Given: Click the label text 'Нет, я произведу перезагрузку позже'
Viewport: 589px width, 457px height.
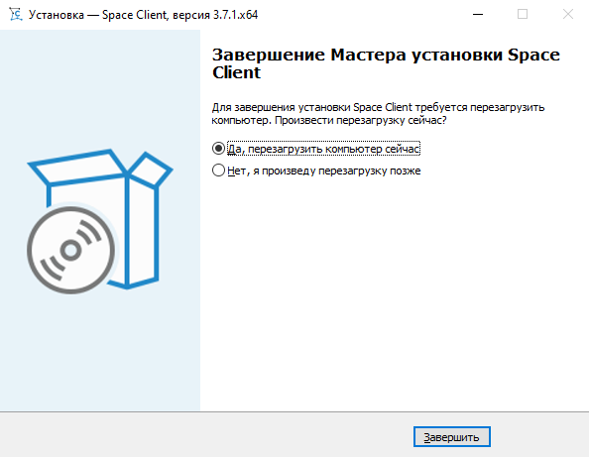Looking at the screenshot, I should [324, 171].
